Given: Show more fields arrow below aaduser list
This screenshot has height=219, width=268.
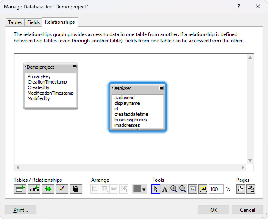Looking at the screenshot, I should pos(137,129).
